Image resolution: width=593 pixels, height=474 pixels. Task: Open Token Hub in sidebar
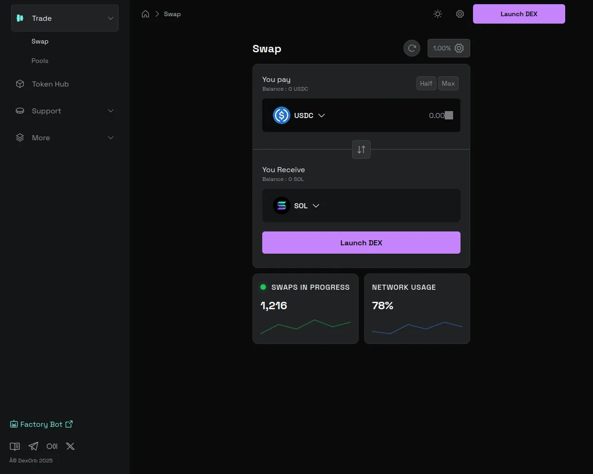pyautogui.click(x=64, y=84)
